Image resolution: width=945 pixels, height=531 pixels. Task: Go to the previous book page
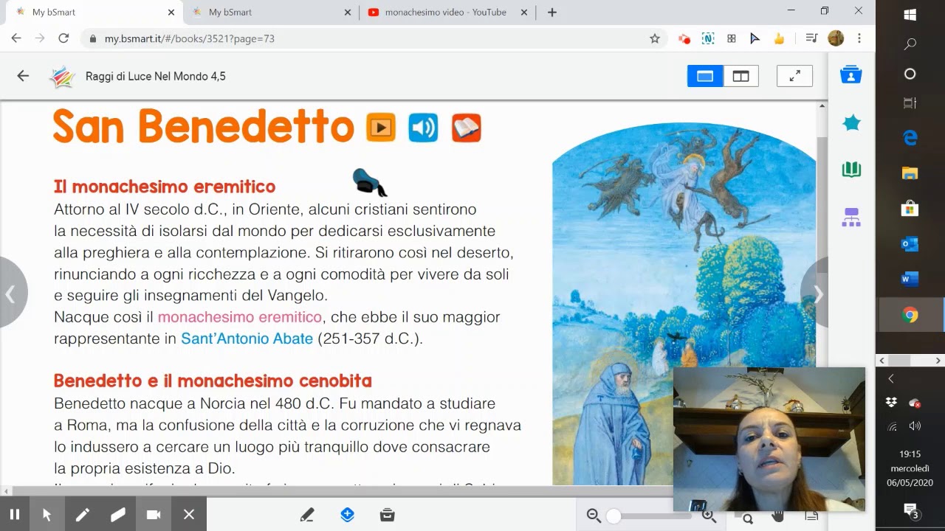(x=11, y=294)
